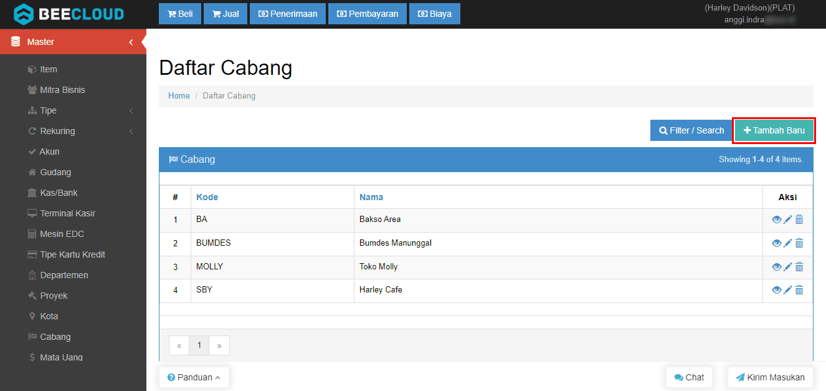Collapse the Master sidebar section
The height and width of the screenshot is (391, 826).
tap(73, 42)
